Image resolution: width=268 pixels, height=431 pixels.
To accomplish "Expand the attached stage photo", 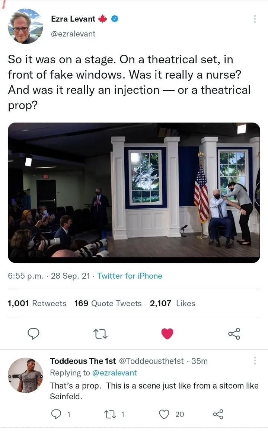I will point(134,193).
